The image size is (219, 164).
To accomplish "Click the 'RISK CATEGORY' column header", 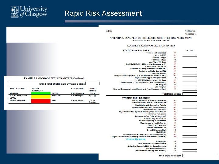I will click(x=18, y=89).
